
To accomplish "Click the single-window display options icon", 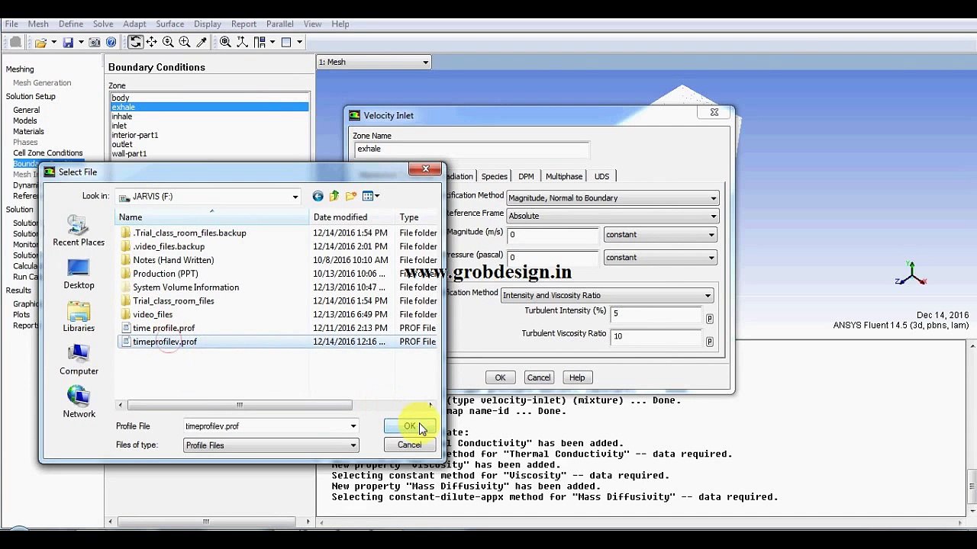I will pyautogui.click(x=287, y=43).
